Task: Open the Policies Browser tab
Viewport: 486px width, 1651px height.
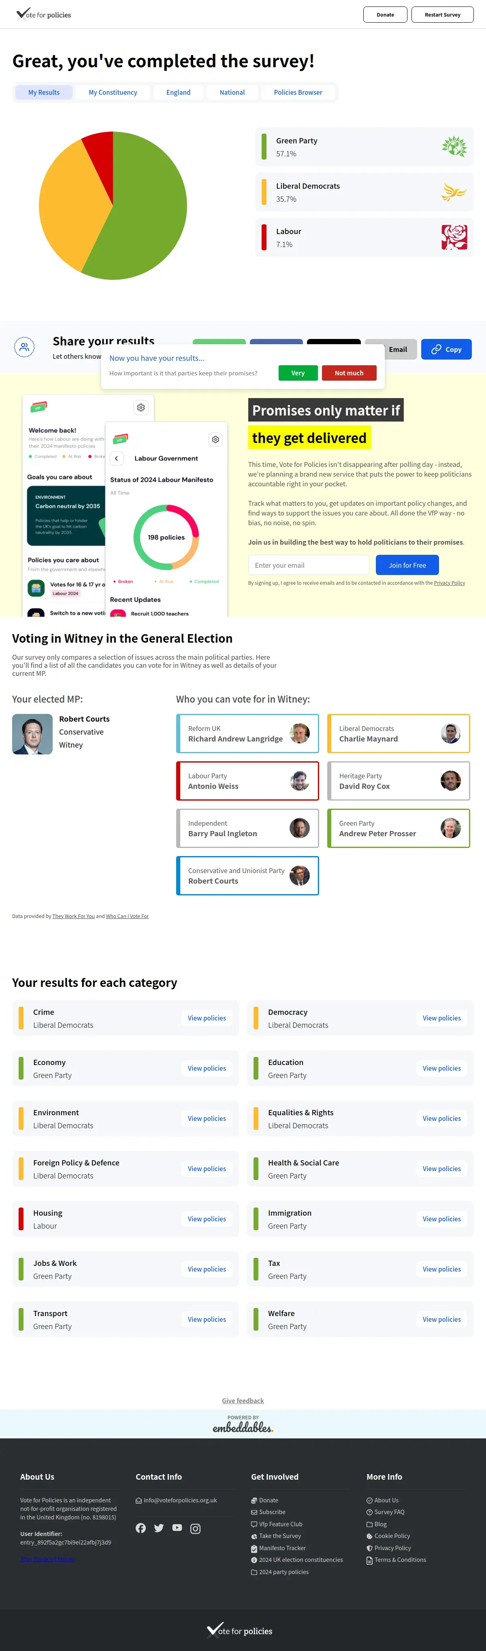Action: click(298, 92)
